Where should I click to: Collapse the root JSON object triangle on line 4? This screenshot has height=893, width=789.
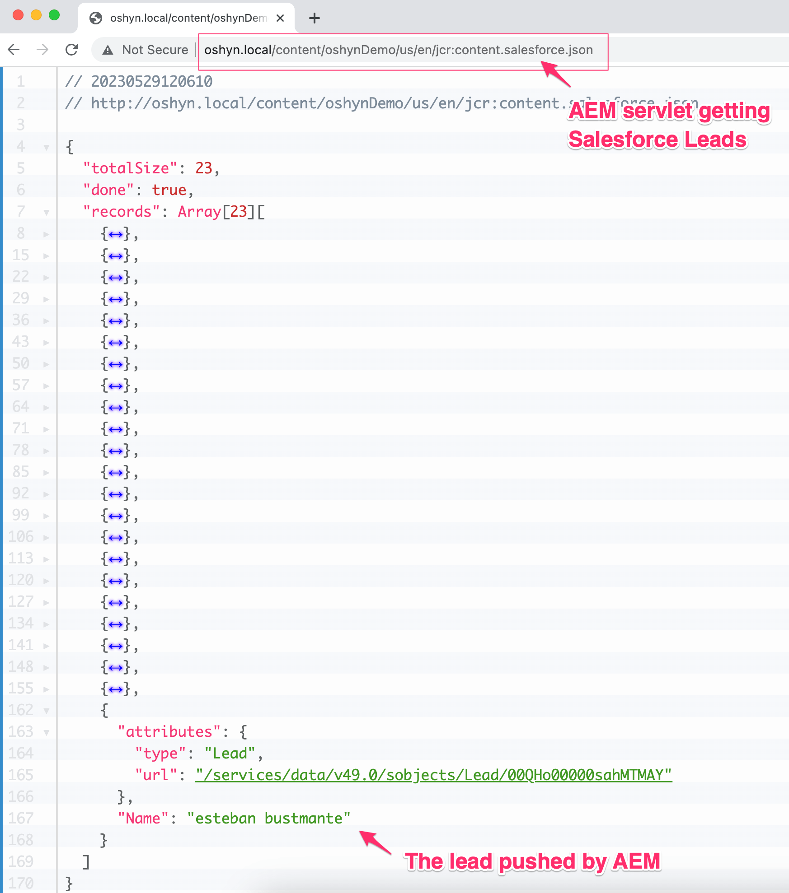(47, 147)
